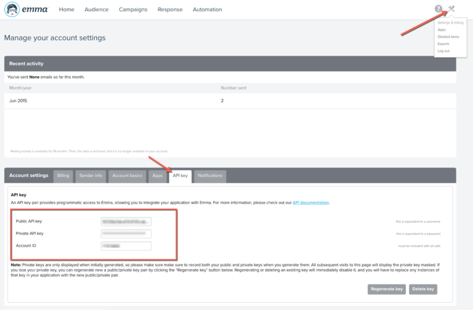
Task: Navigate to the Response section
Action: coord(171,9)
